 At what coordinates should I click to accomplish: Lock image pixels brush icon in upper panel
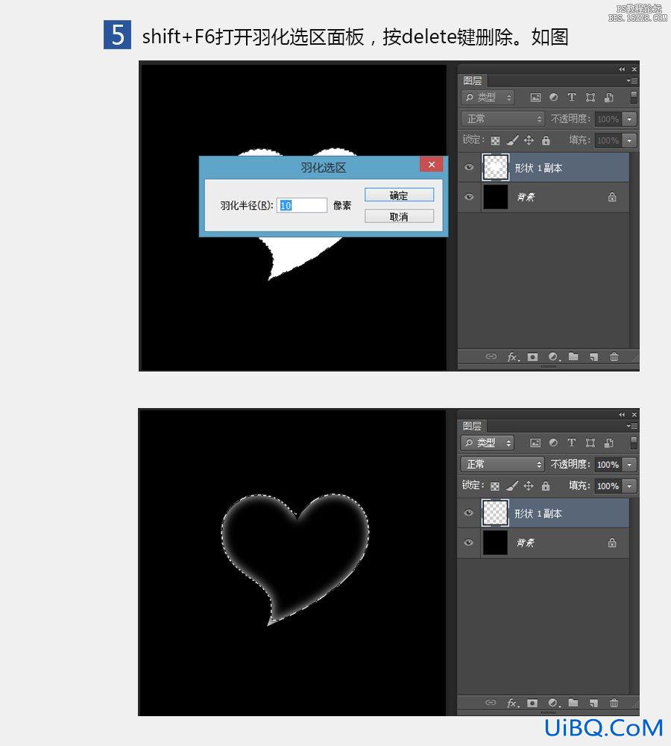pos(512,140)
